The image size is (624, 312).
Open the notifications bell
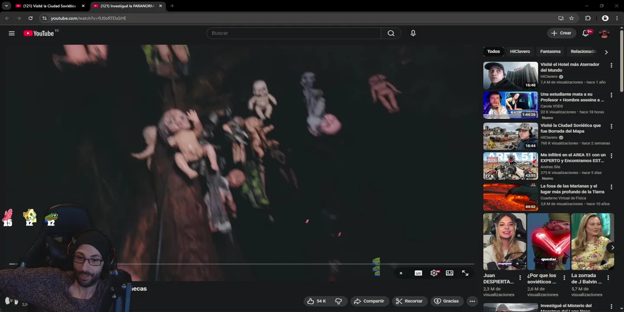(586, 33)
